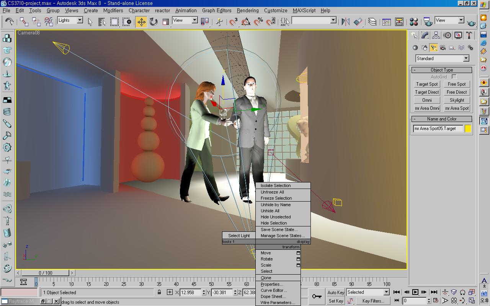Toggle Absolute/Offset transform type-in mode
This screenshot has height=306, width=490.
click(x=170, y=292)
